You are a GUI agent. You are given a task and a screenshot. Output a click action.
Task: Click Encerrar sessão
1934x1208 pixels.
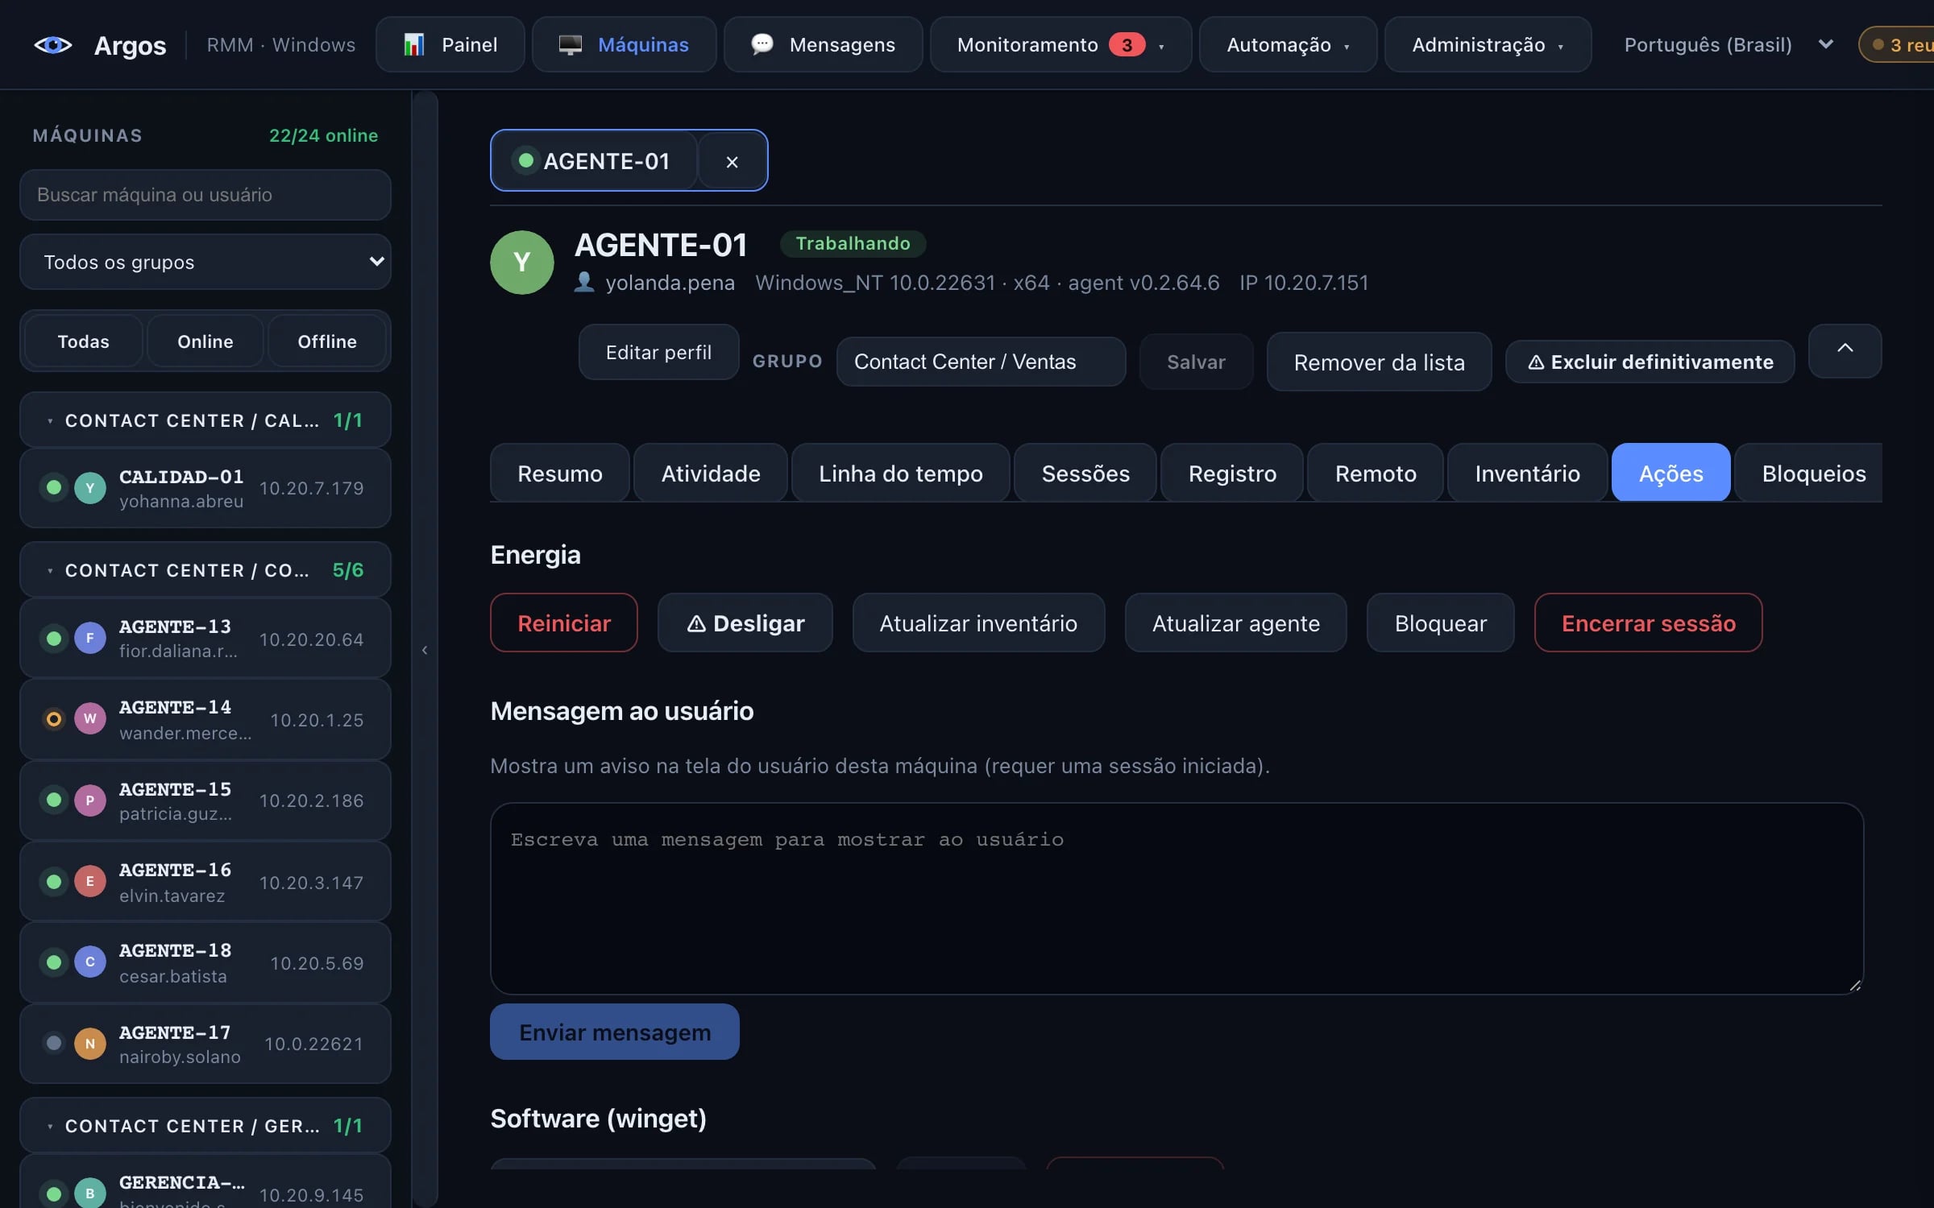click(1648, 623)
